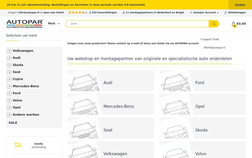Image resolution: width=252 pixels, height=158 pixels.
Task: Click the Selecteer uw merk heading
Action: [x=22, y=35]
